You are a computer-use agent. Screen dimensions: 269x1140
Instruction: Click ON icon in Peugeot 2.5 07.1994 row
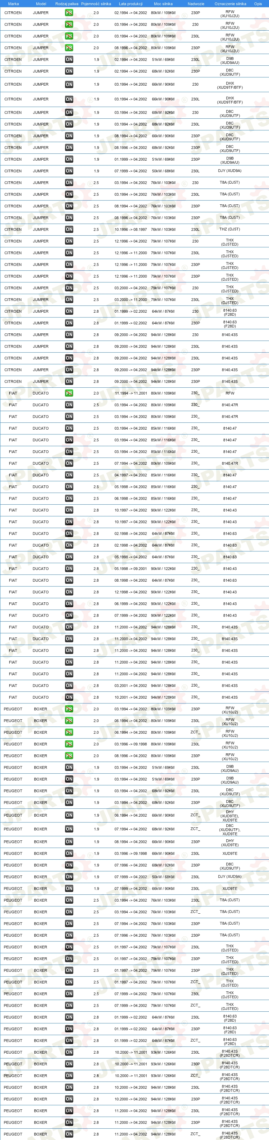[x=69, y=924]
